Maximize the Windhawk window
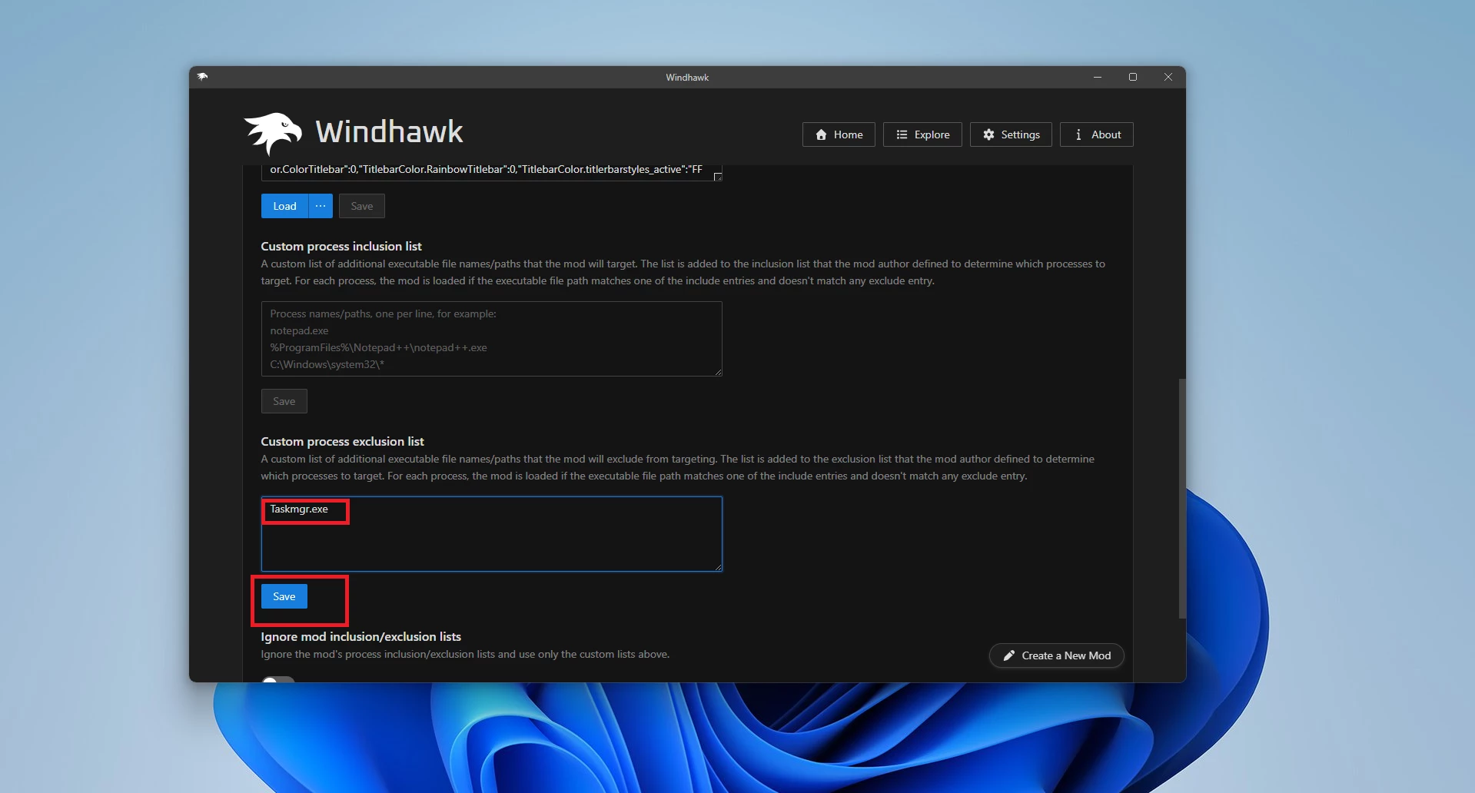The height and width of the screenshot is (793, 1475). 1133,77
